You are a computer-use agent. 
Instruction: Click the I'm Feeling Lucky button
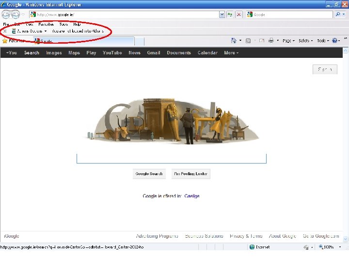click(x=191, y=174)
